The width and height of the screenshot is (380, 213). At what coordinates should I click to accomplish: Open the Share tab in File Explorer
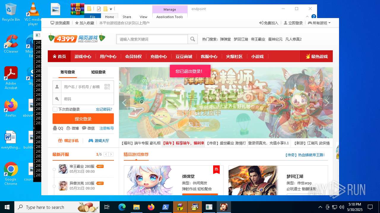tap(127, 17)
